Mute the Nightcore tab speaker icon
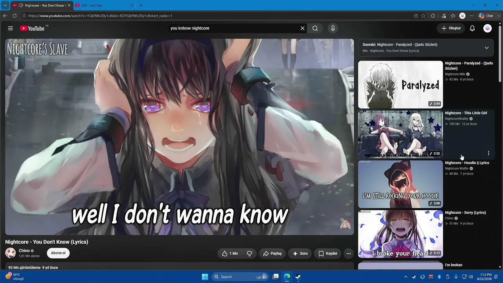This screenshot has width=503, height=283. 20,6
